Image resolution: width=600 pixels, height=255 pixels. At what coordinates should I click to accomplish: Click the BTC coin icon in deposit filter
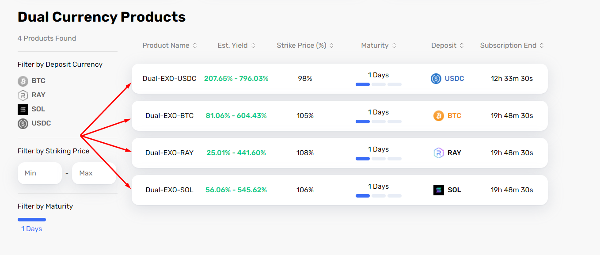click(23, 81)
